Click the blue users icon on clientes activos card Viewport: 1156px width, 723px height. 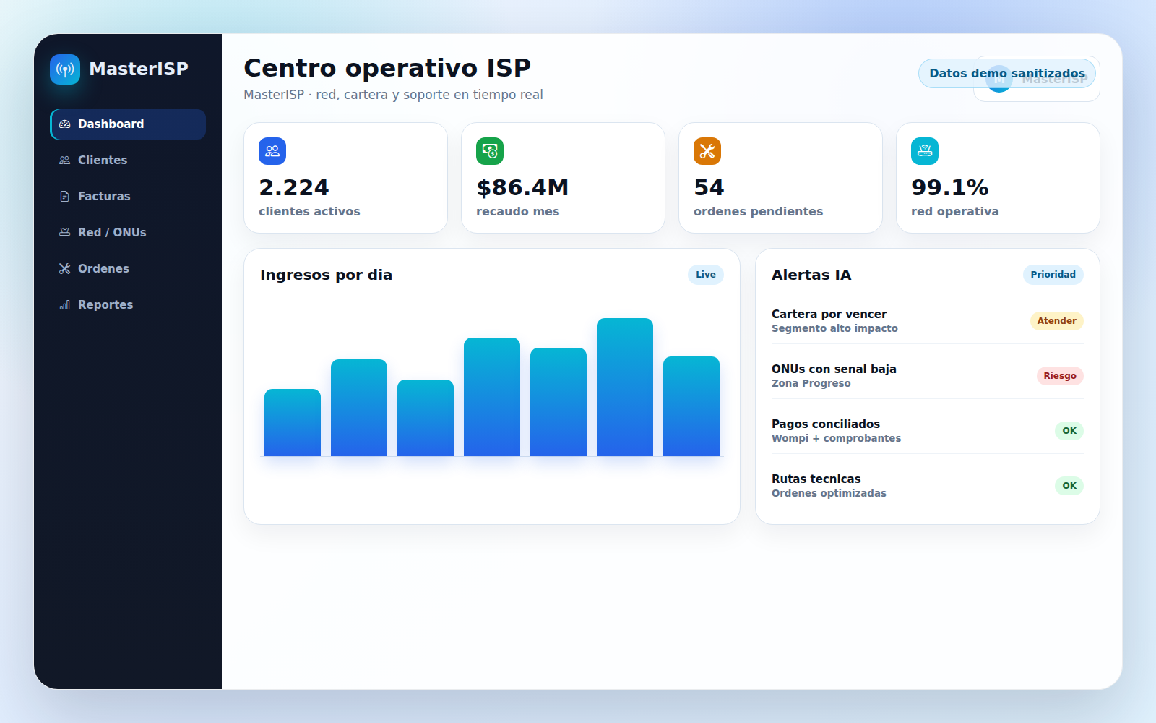click(272, 151)
